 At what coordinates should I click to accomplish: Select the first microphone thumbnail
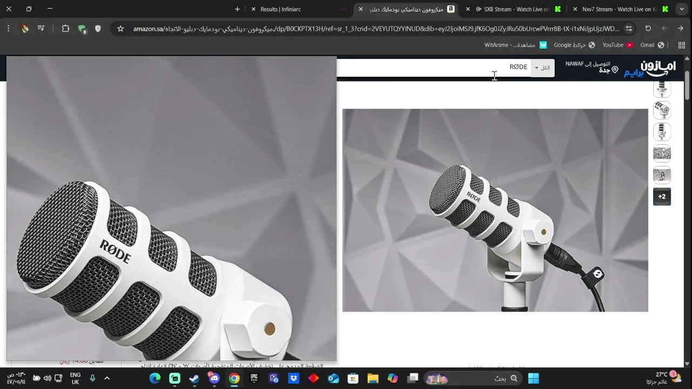(662, 89)
